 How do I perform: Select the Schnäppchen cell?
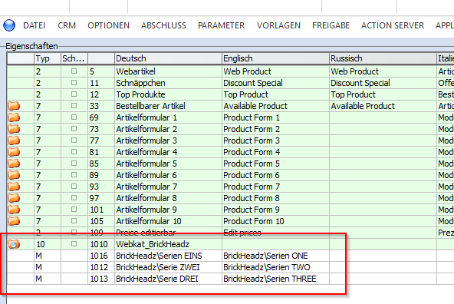pos(168,83)
